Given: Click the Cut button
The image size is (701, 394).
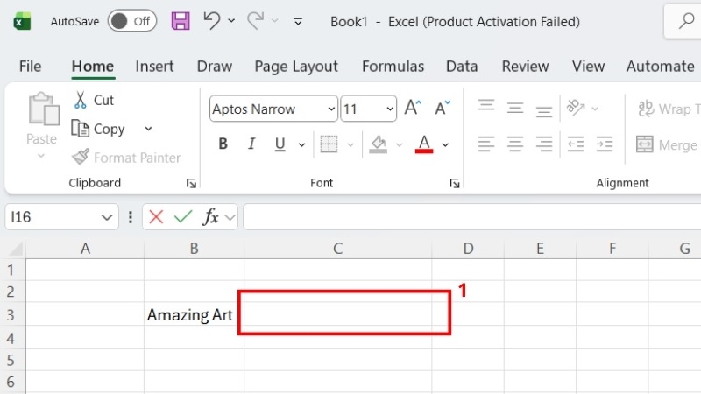Looking at the screenshot, I should click(x=94, y=100).
